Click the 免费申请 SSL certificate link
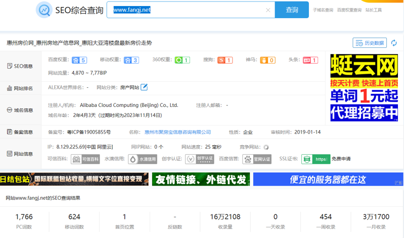The image size is (404, 238). [341, 159]
